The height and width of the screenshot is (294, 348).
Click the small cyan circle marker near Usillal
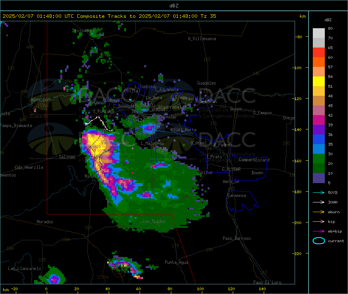click(130, 100)
